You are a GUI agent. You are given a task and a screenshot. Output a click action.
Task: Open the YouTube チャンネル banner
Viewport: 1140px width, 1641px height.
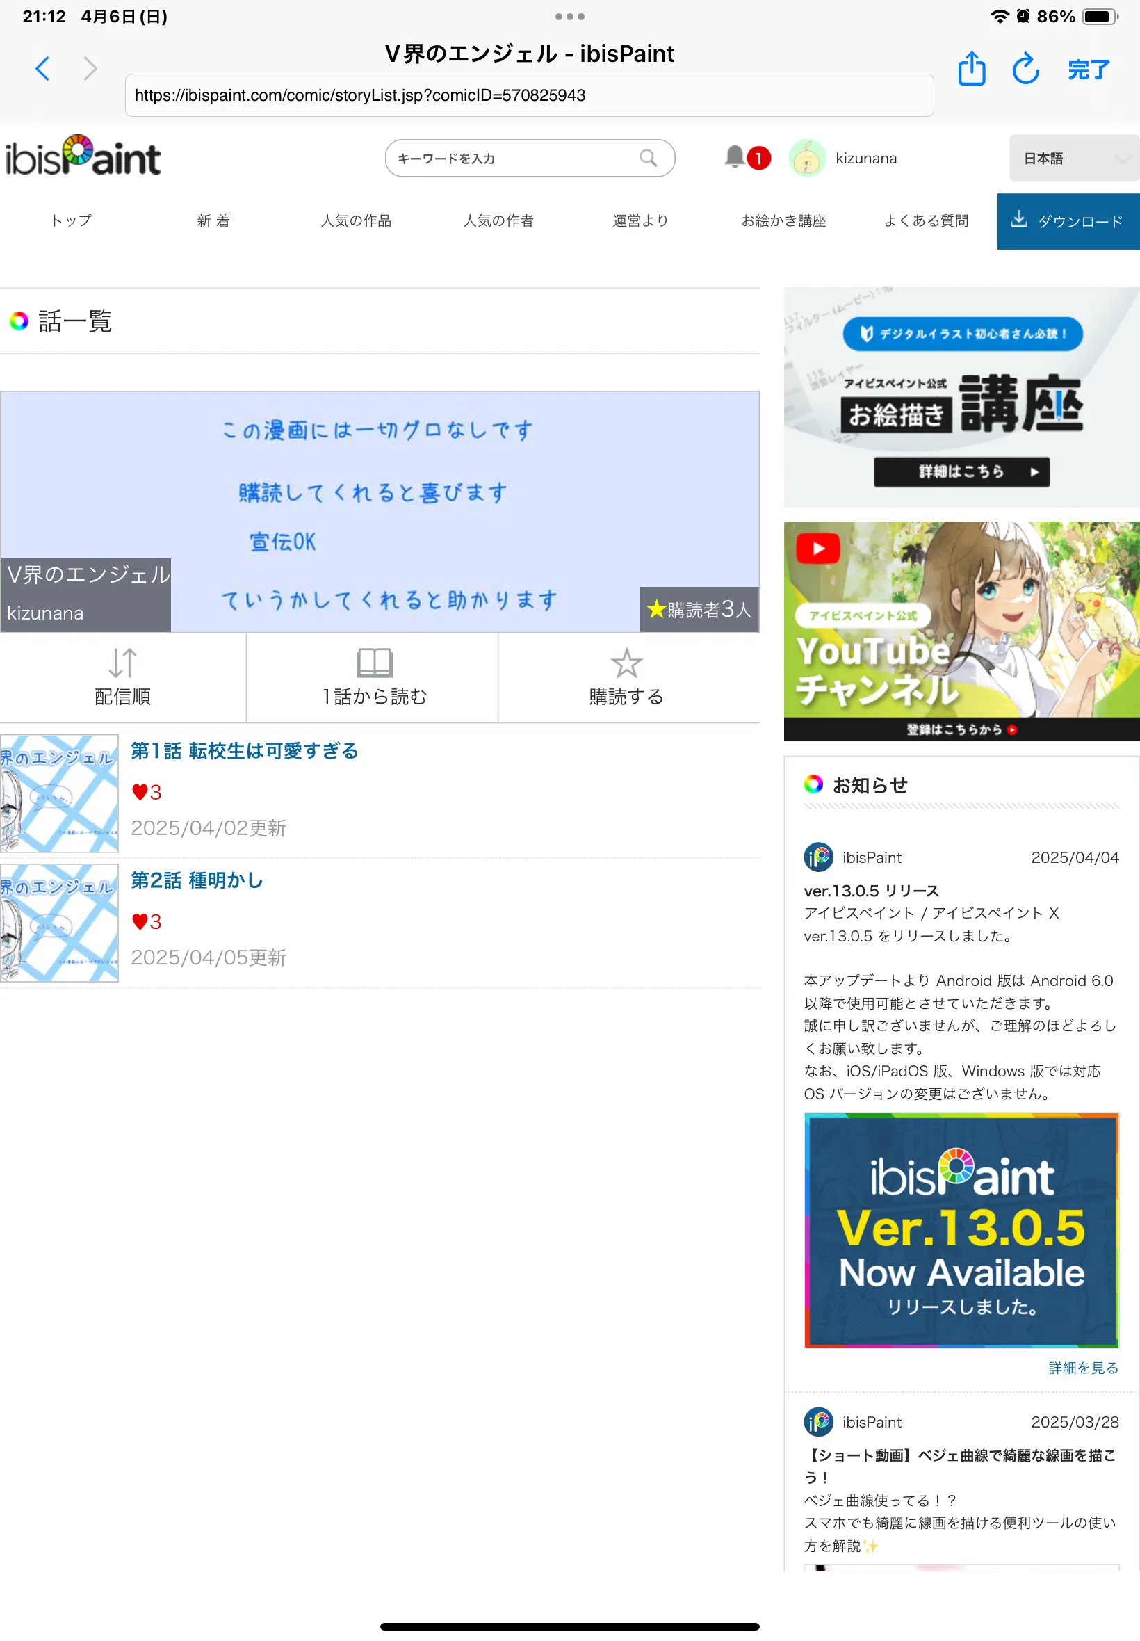pyautogui.click(x=961, y=631)
